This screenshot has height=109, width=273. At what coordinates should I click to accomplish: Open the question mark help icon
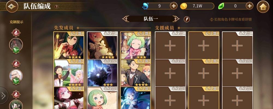(x=57, y=7)
